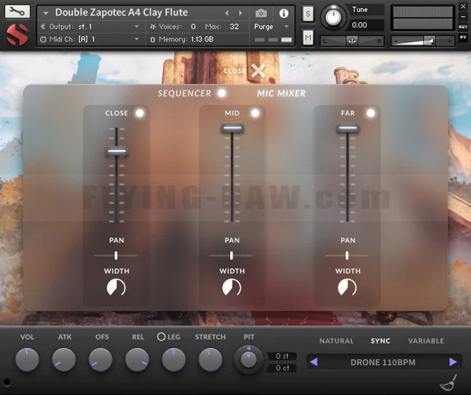471x395 pixels.
Task: Solo the instrument with S button
Action: (x=308, y=14)
